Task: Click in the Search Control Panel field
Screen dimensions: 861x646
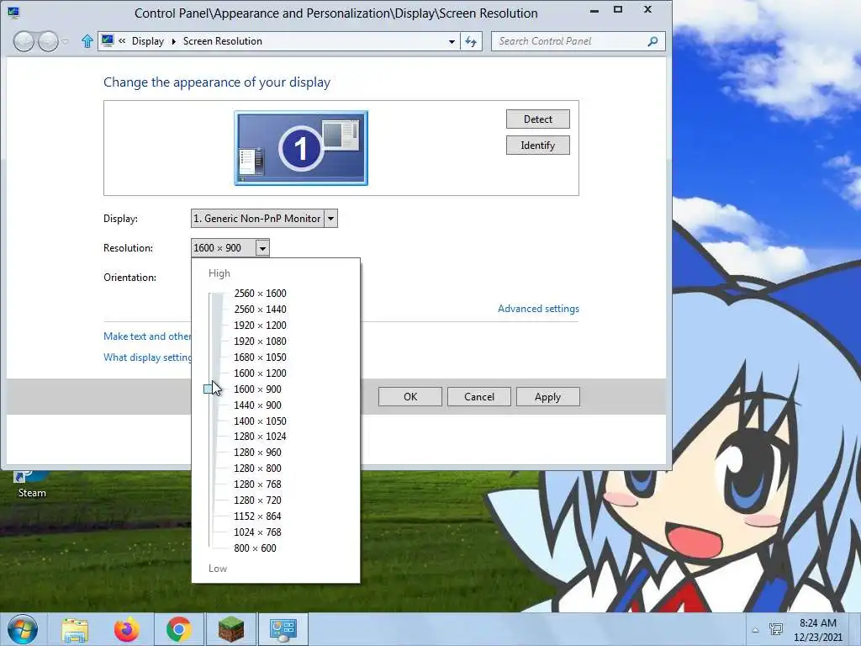Action: point(571,41)
